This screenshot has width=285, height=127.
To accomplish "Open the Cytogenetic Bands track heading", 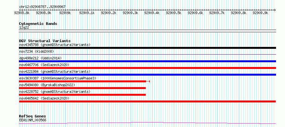I will pos(38,24).
